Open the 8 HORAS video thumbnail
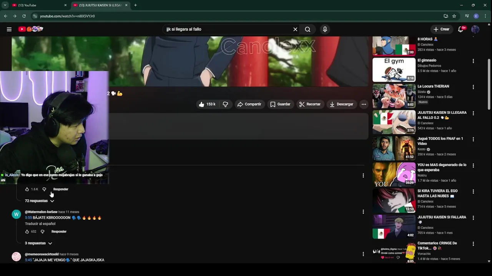 tap(394, 46)
